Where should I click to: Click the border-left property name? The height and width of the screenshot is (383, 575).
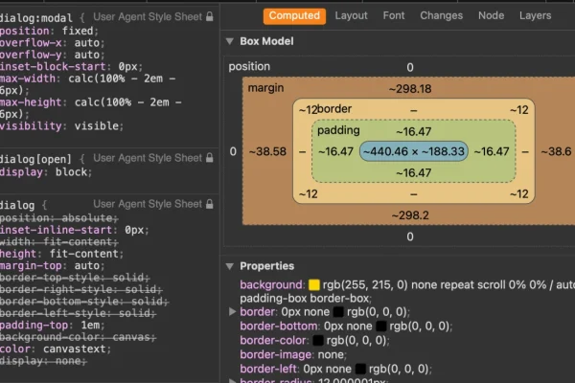(x=268, y=369)
